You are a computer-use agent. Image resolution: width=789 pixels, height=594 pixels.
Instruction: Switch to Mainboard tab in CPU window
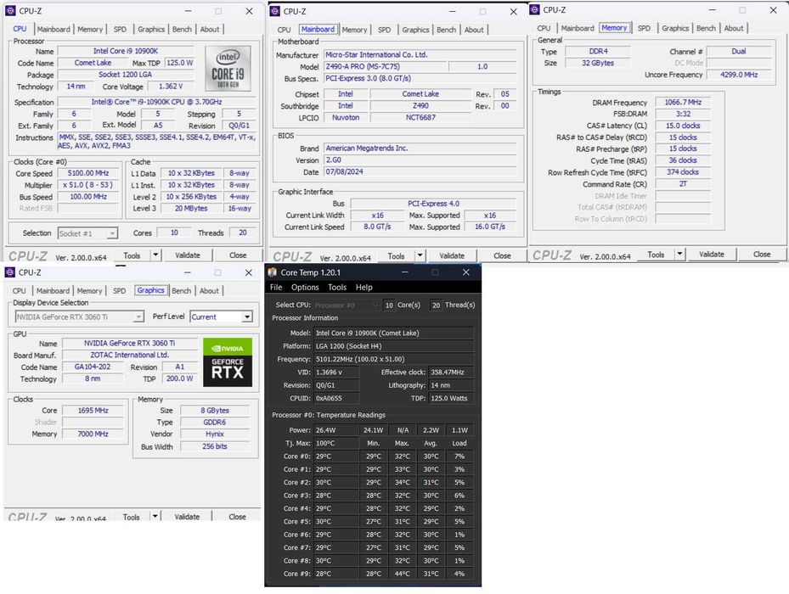(x=54, y=29)
